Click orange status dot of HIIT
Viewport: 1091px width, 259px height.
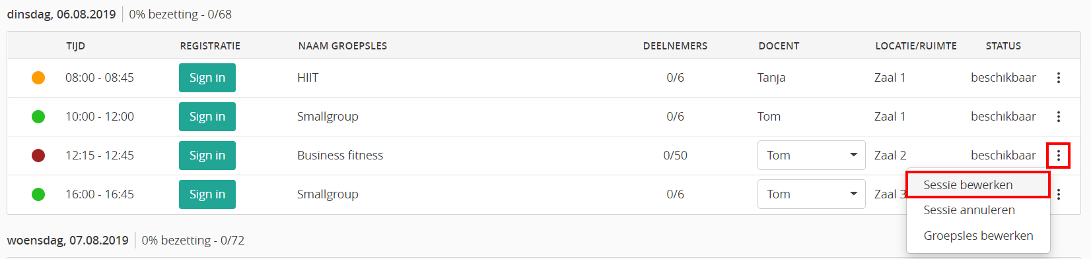[38, 78]
